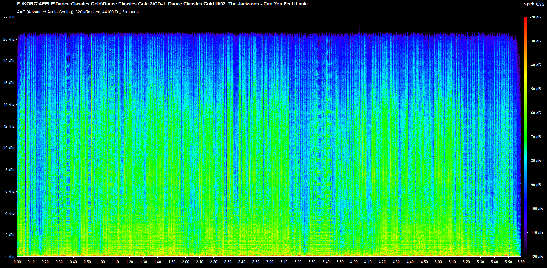Click the 4:30 time axis label
Image resolution: width=547 pixels, height=268 pixels.
point(396,262)
